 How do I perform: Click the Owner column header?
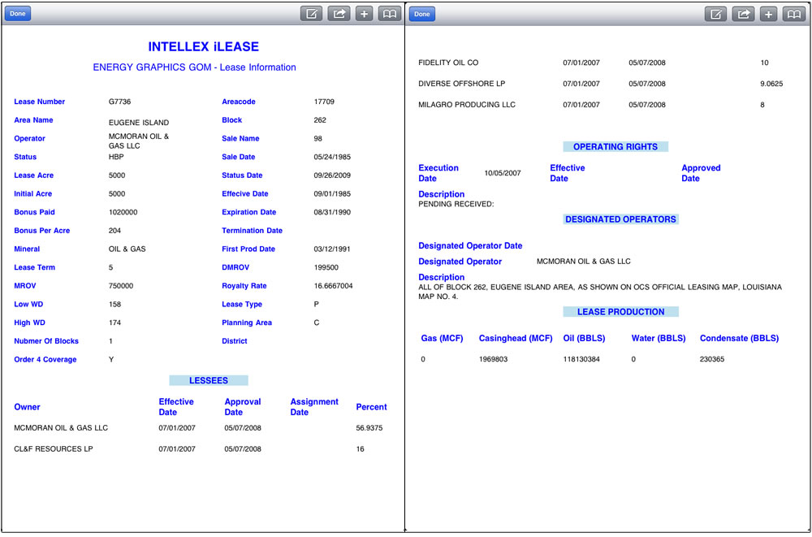tap(27, 407)
